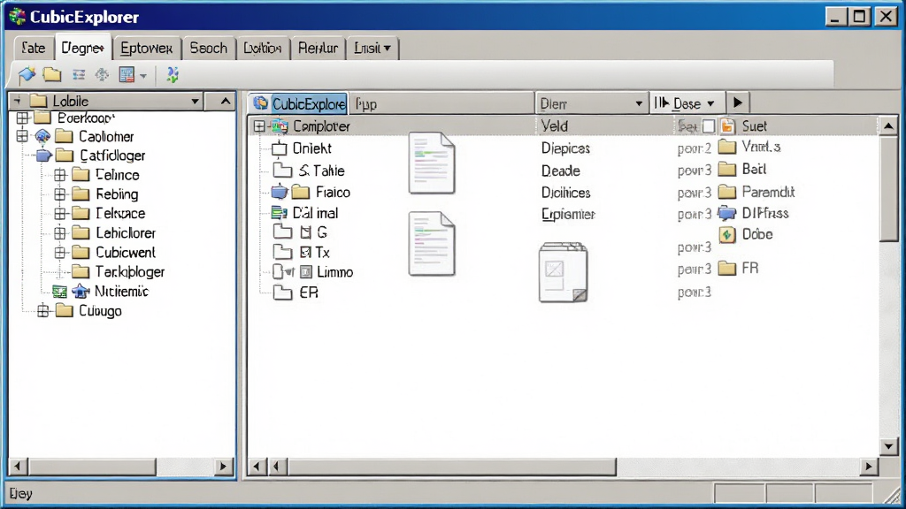This screenshot has width=906, height=509.
Task: Click the up arrow button beside Lobile
Action: pos(226,102)
